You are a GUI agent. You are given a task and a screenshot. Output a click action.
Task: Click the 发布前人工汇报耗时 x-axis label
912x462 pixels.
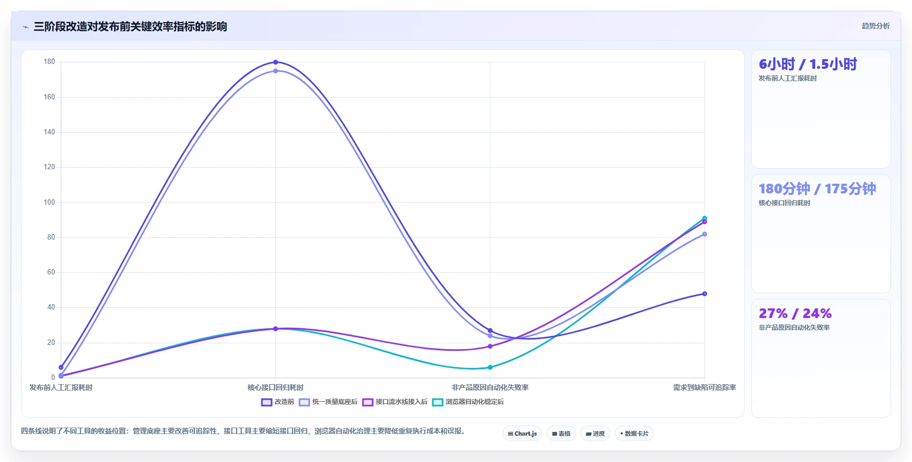coord(61,387)
